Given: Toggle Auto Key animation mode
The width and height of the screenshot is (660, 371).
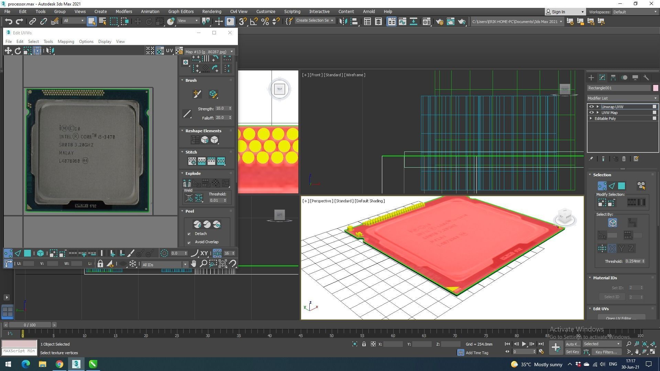Looking at the screenshot, I should click(x=572, y=344).
